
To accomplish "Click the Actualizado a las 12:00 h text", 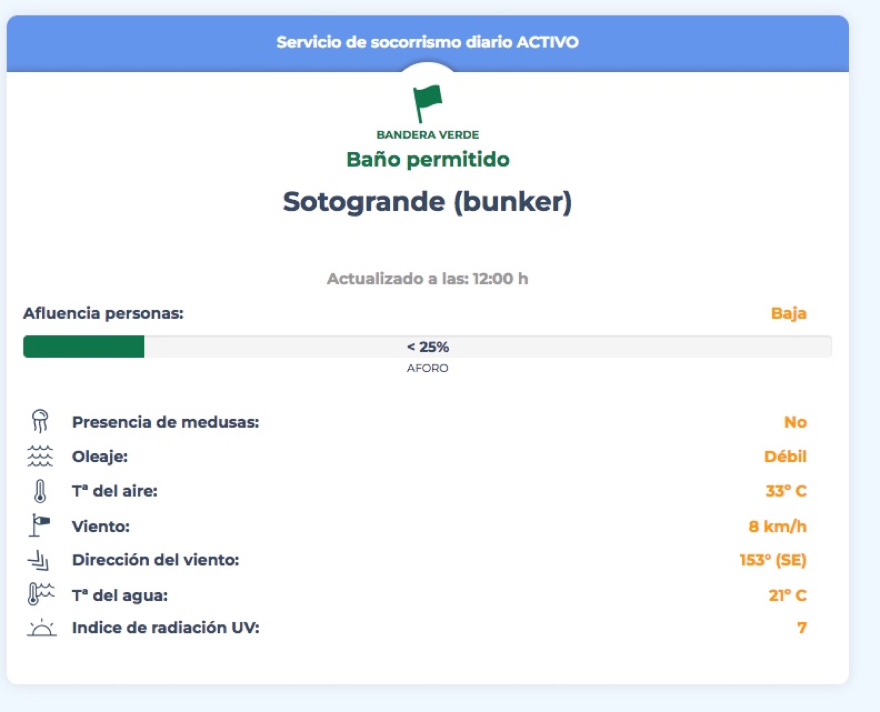I will coord(427,279).
